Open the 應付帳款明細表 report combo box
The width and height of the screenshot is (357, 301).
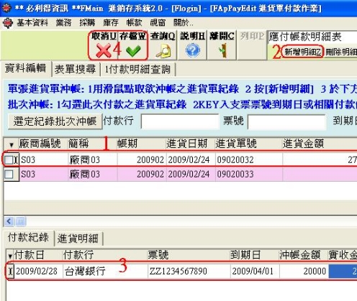tap(312, 37)
